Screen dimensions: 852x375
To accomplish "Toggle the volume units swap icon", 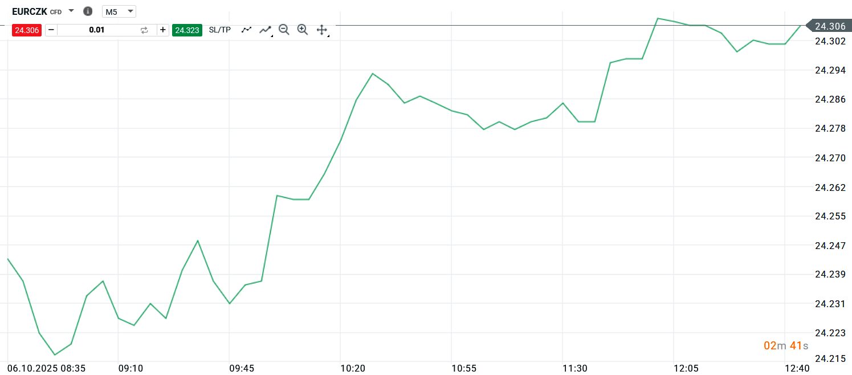I will click(144, 30).
